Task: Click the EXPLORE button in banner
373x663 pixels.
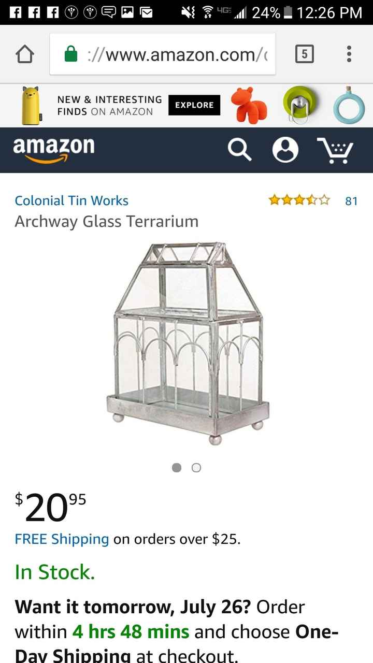Action: pyautogui.click(x=194, y=105)
